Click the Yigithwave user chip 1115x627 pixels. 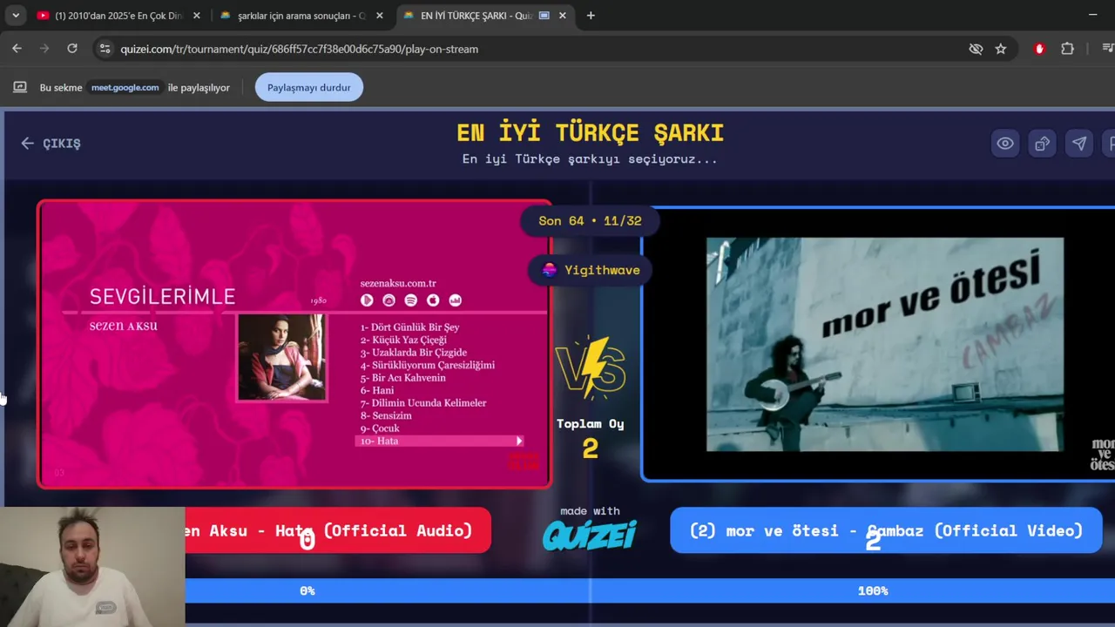point(590,270)
